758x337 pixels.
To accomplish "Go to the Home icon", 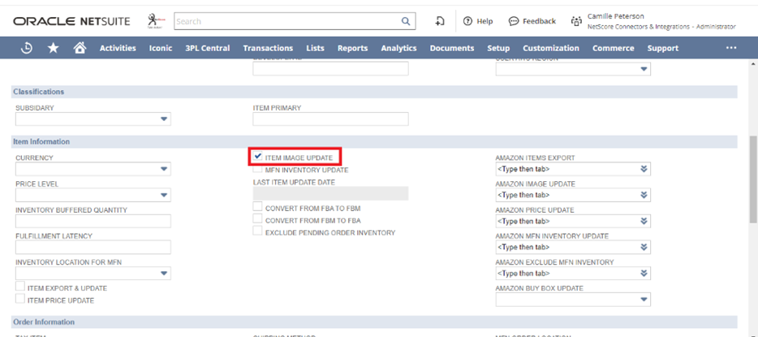I will coord(80,48).
